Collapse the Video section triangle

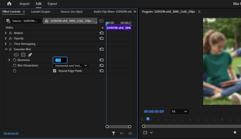pos(102,28)
